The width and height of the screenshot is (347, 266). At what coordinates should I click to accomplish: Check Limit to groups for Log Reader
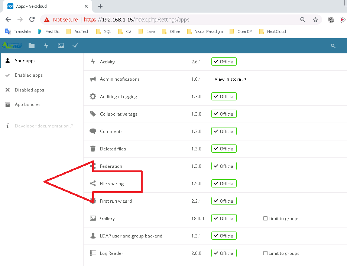pyautogui.click(x=265, y=253)
